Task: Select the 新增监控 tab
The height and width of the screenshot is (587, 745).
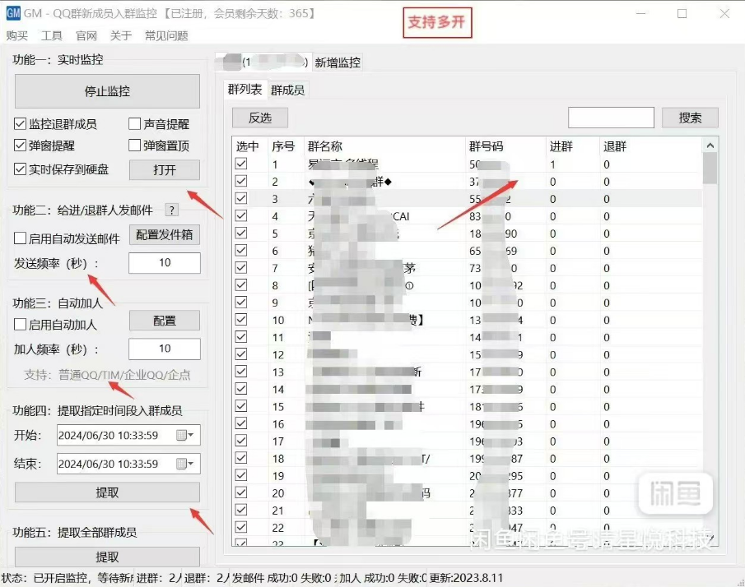Action: coord(338,62)
